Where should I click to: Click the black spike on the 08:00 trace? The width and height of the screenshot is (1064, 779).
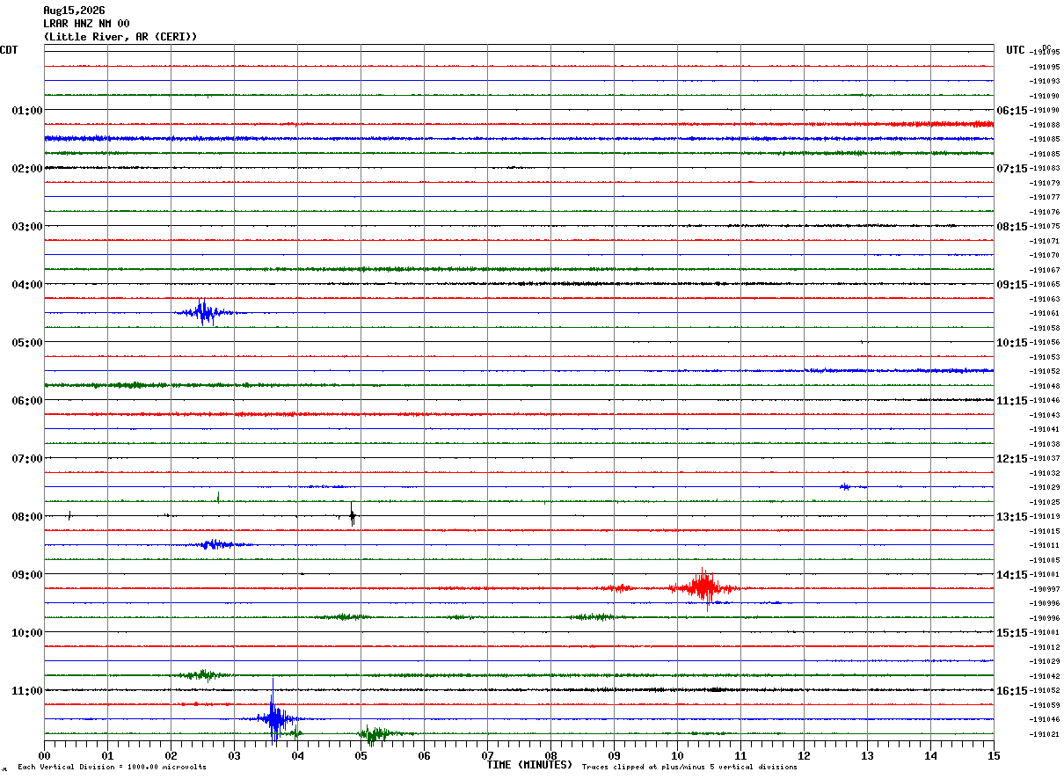coord(352,515)
